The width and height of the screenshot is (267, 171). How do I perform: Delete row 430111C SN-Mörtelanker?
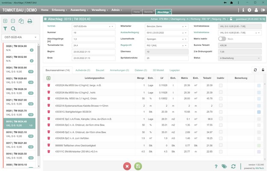coord(49,151)
